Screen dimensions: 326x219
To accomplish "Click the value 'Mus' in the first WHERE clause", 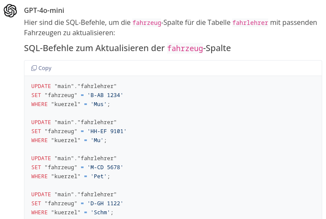I will click(x=99, y=104).
